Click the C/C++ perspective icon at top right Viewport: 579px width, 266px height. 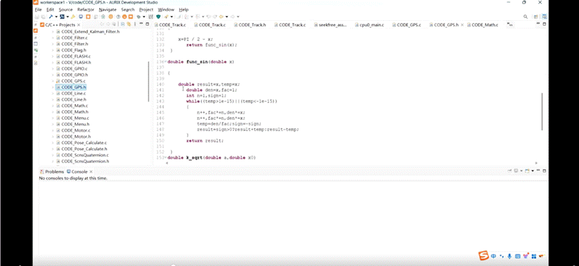(544, 17)
